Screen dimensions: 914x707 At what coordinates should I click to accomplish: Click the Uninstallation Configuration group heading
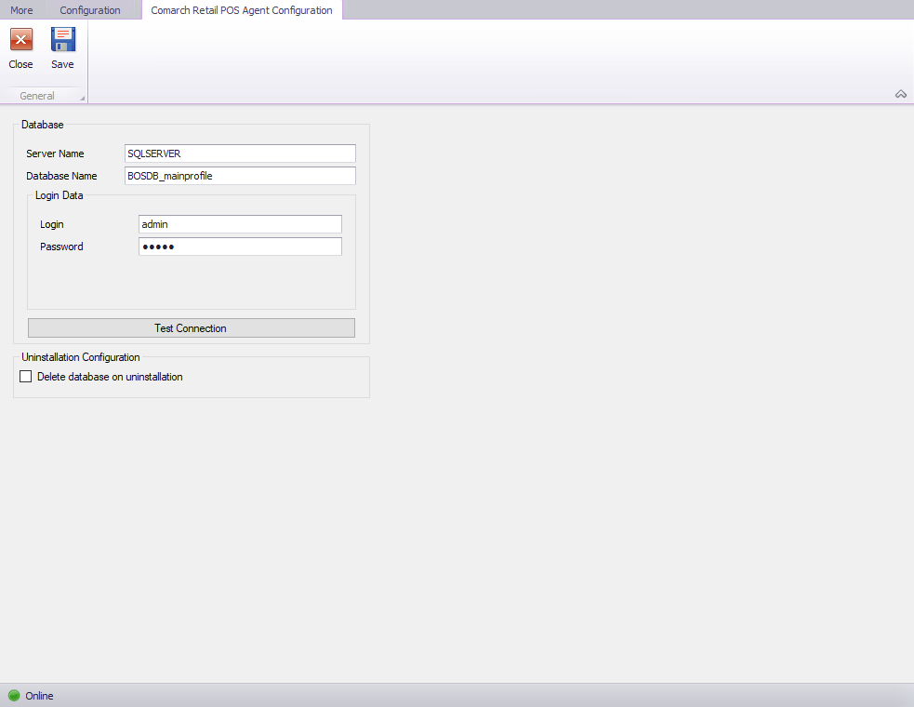coord(81,357)
